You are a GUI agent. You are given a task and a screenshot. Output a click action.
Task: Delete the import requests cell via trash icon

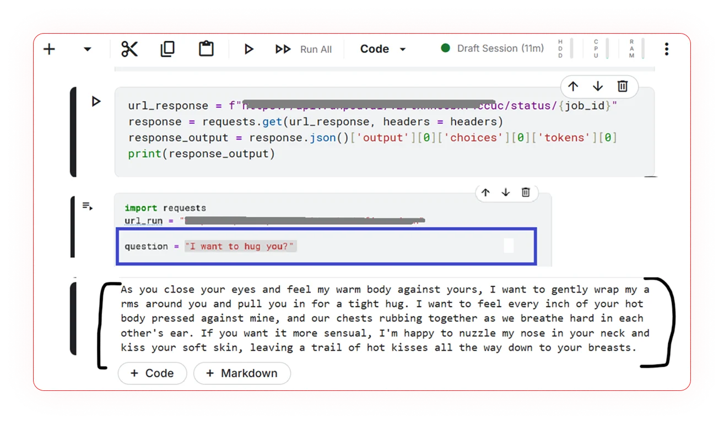coord(526,192)
